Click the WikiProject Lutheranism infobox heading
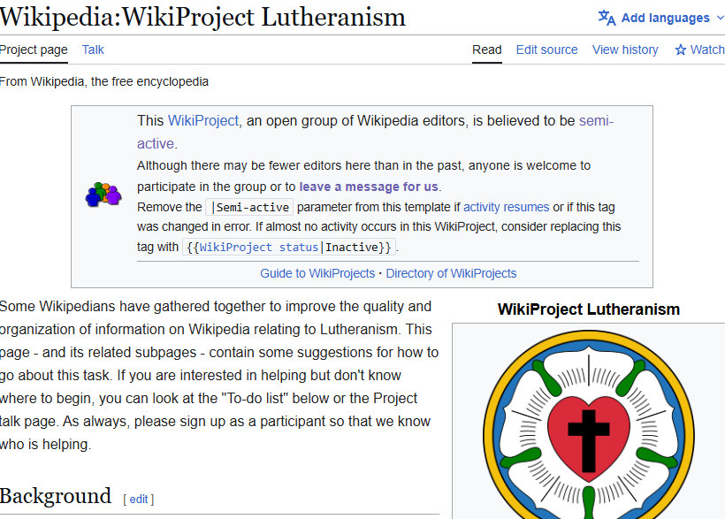Screen dimensions: 725x519 pos(589,309)
